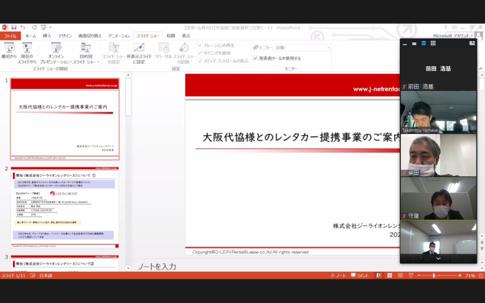Open the ファイル tab

pos(10,36)
